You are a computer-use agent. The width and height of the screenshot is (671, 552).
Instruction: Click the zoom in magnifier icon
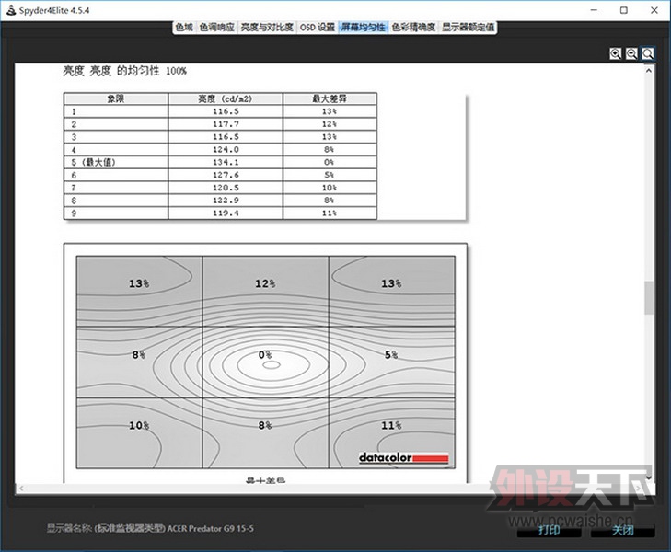click(x=616, y=54)
